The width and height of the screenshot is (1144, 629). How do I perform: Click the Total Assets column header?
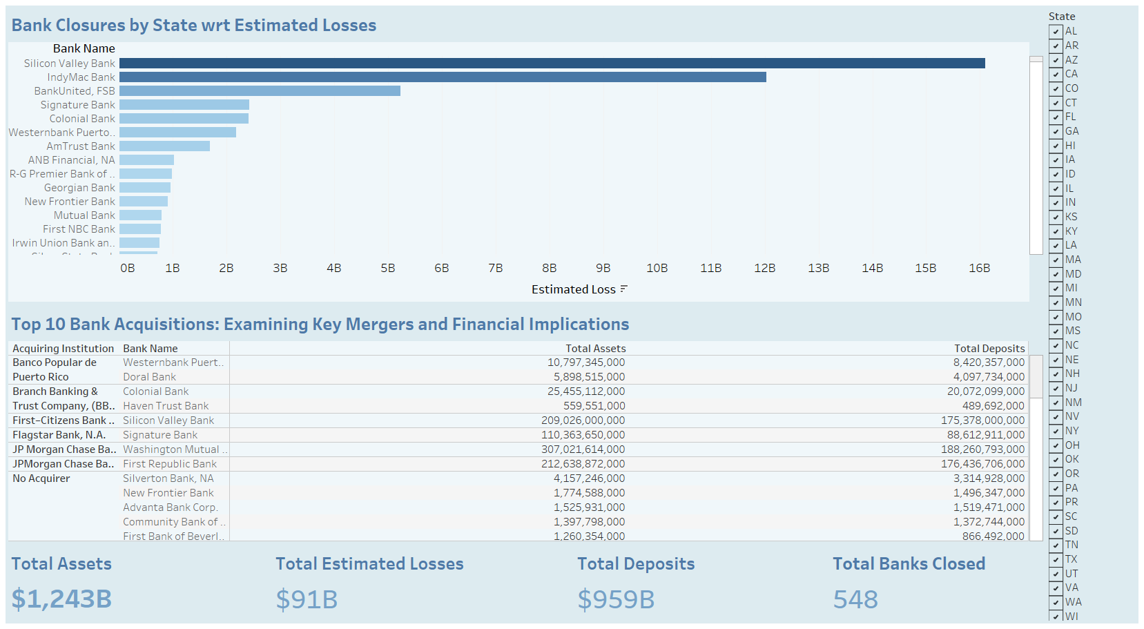point(595,349)
